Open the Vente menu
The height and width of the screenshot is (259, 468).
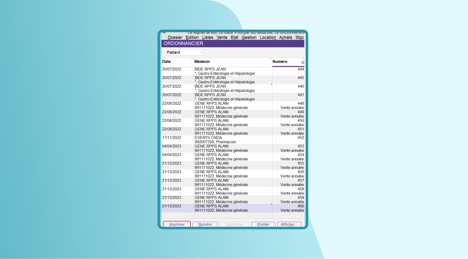pyautogui.click(x=222, y=38)
